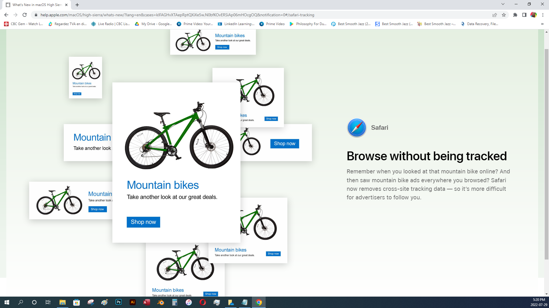Open the tab search dropdown arrow
This screenshot has height=308, width=549.
click(x=503, y=4)
